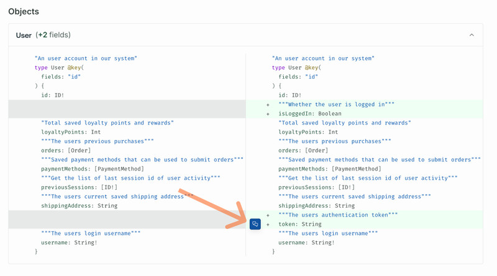
Task: Click 'An user account in our system' left description
Action: pos(86,58)
